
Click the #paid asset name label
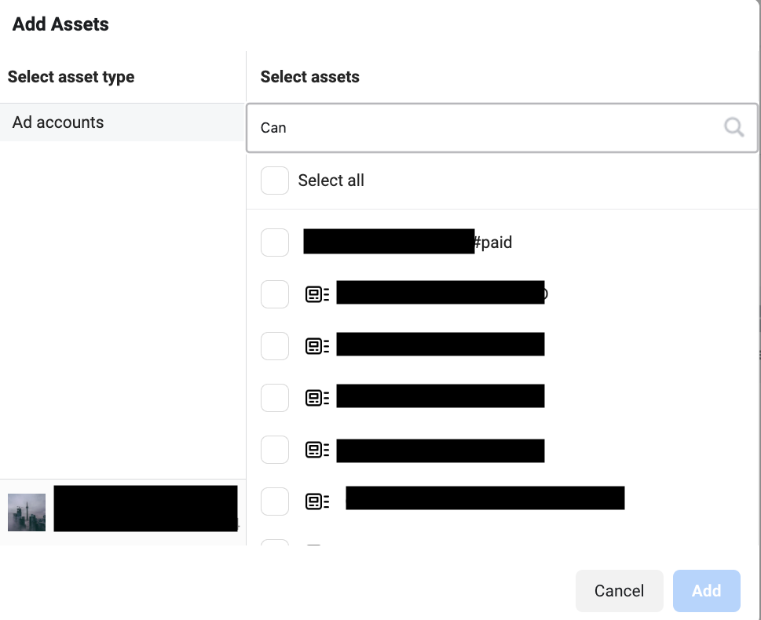point(492,242)
